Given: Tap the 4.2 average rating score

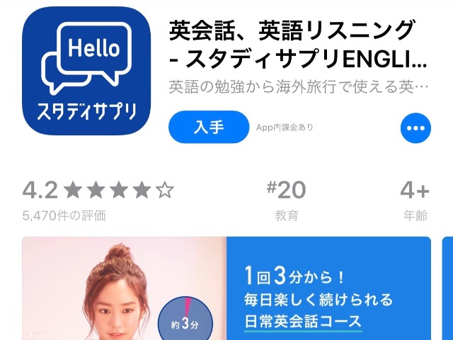Looking at the screenshot, I should pos(40,191).
